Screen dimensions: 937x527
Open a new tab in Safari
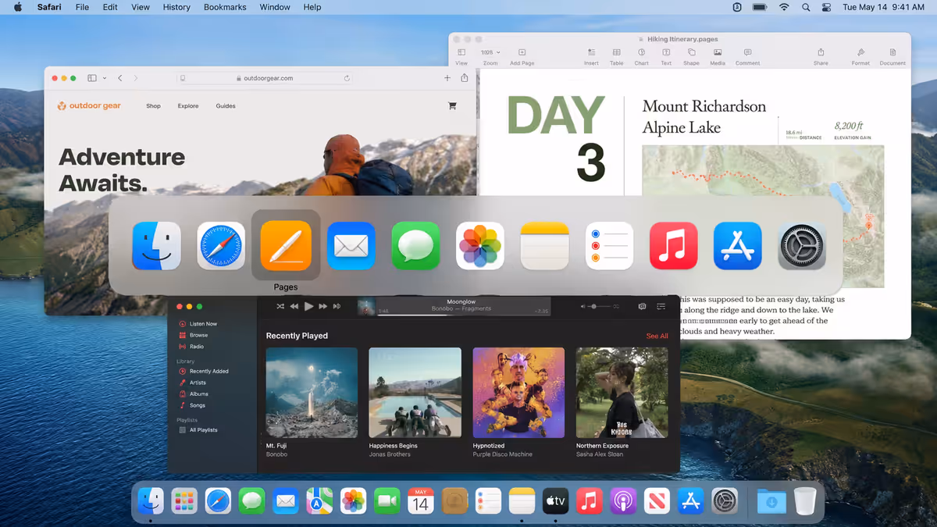[x=447, y=78]
